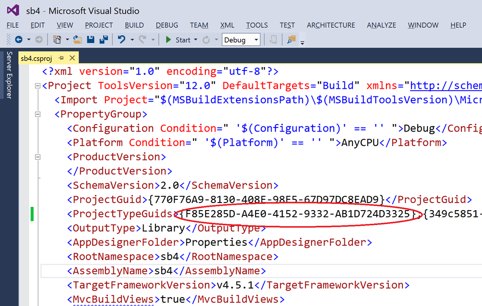Open the WINDOW menu
Viewport: 482px width, 306px height.
point(423,25)
